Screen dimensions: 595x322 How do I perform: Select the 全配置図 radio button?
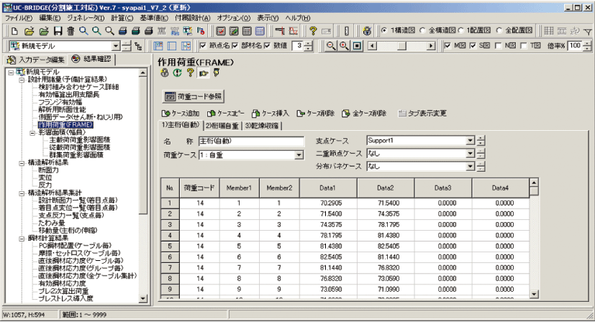pyautogui.click(x=499, y=30)
